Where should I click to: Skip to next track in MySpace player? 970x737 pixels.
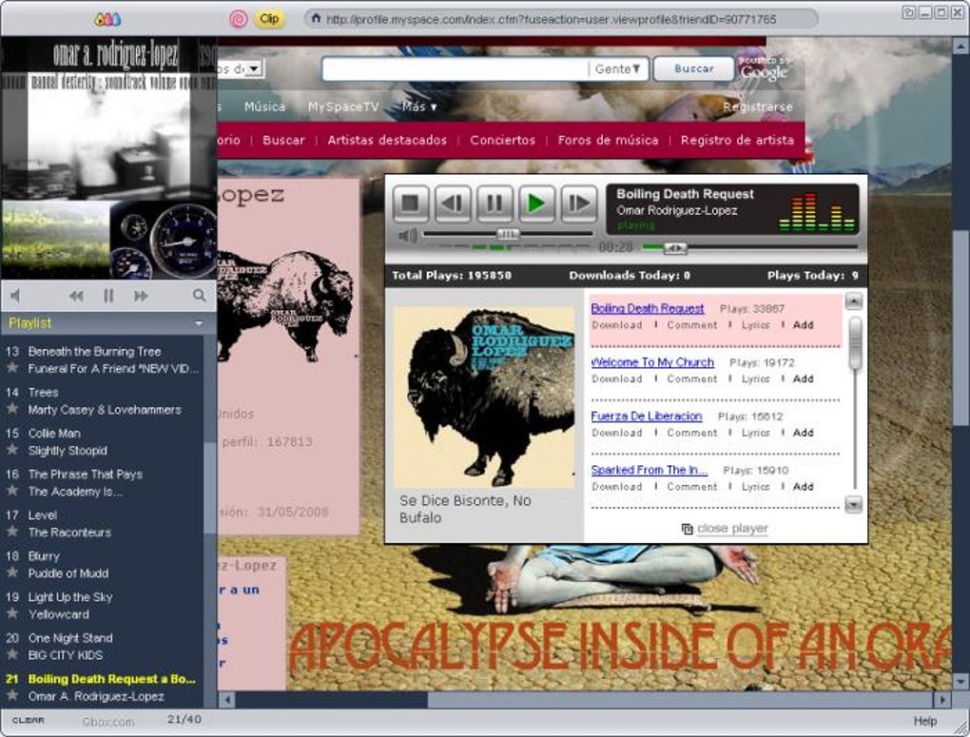pyautogui.click(x=578, y=203)
